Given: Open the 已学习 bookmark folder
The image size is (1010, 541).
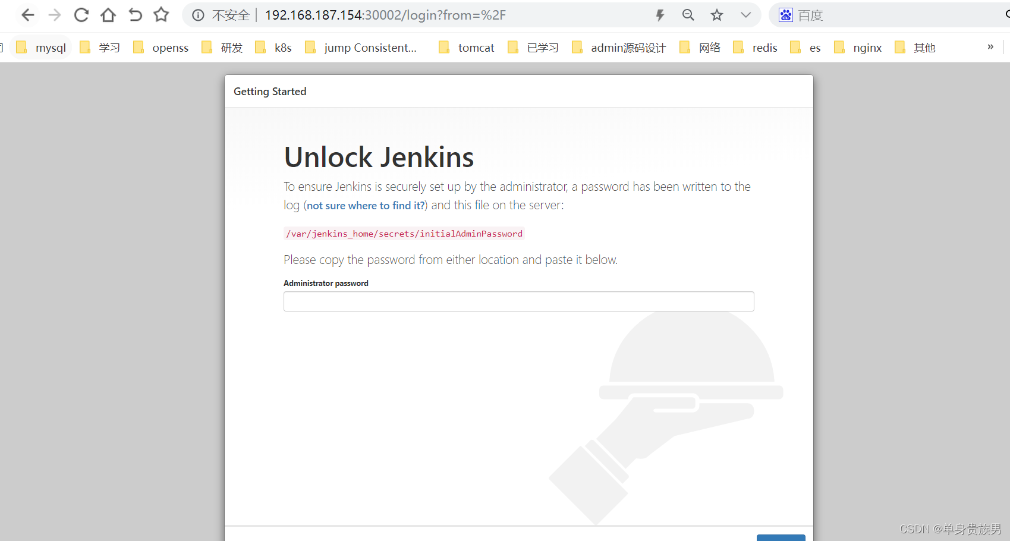Looking at the screenshot, I should pos(533,48).
